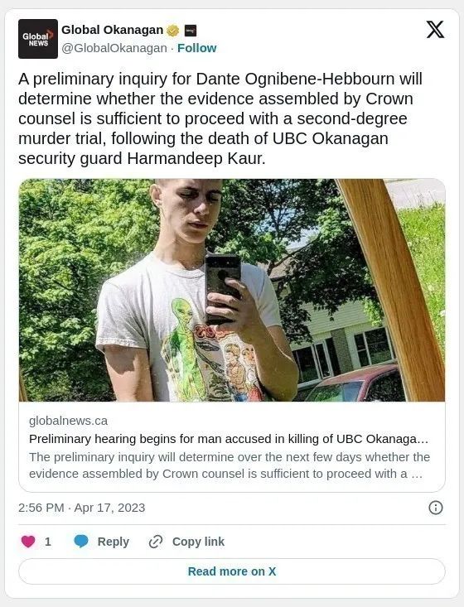The image size is (464, 607).
Task: Open the X logo icon
Action: click(435, 30)
